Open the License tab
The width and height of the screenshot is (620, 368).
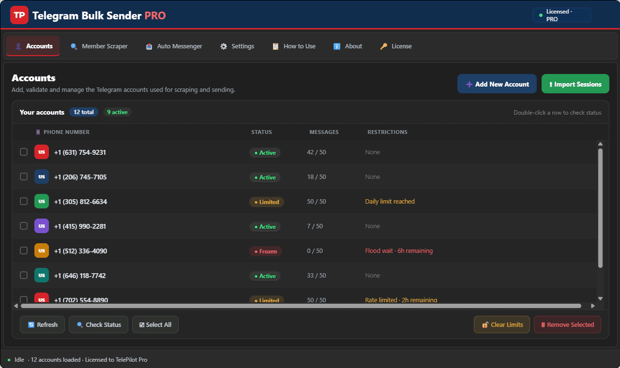[396, 46]
